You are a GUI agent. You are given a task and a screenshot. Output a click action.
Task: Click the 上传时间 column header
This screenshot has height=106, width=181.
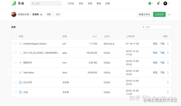click(x=130, y=36)
